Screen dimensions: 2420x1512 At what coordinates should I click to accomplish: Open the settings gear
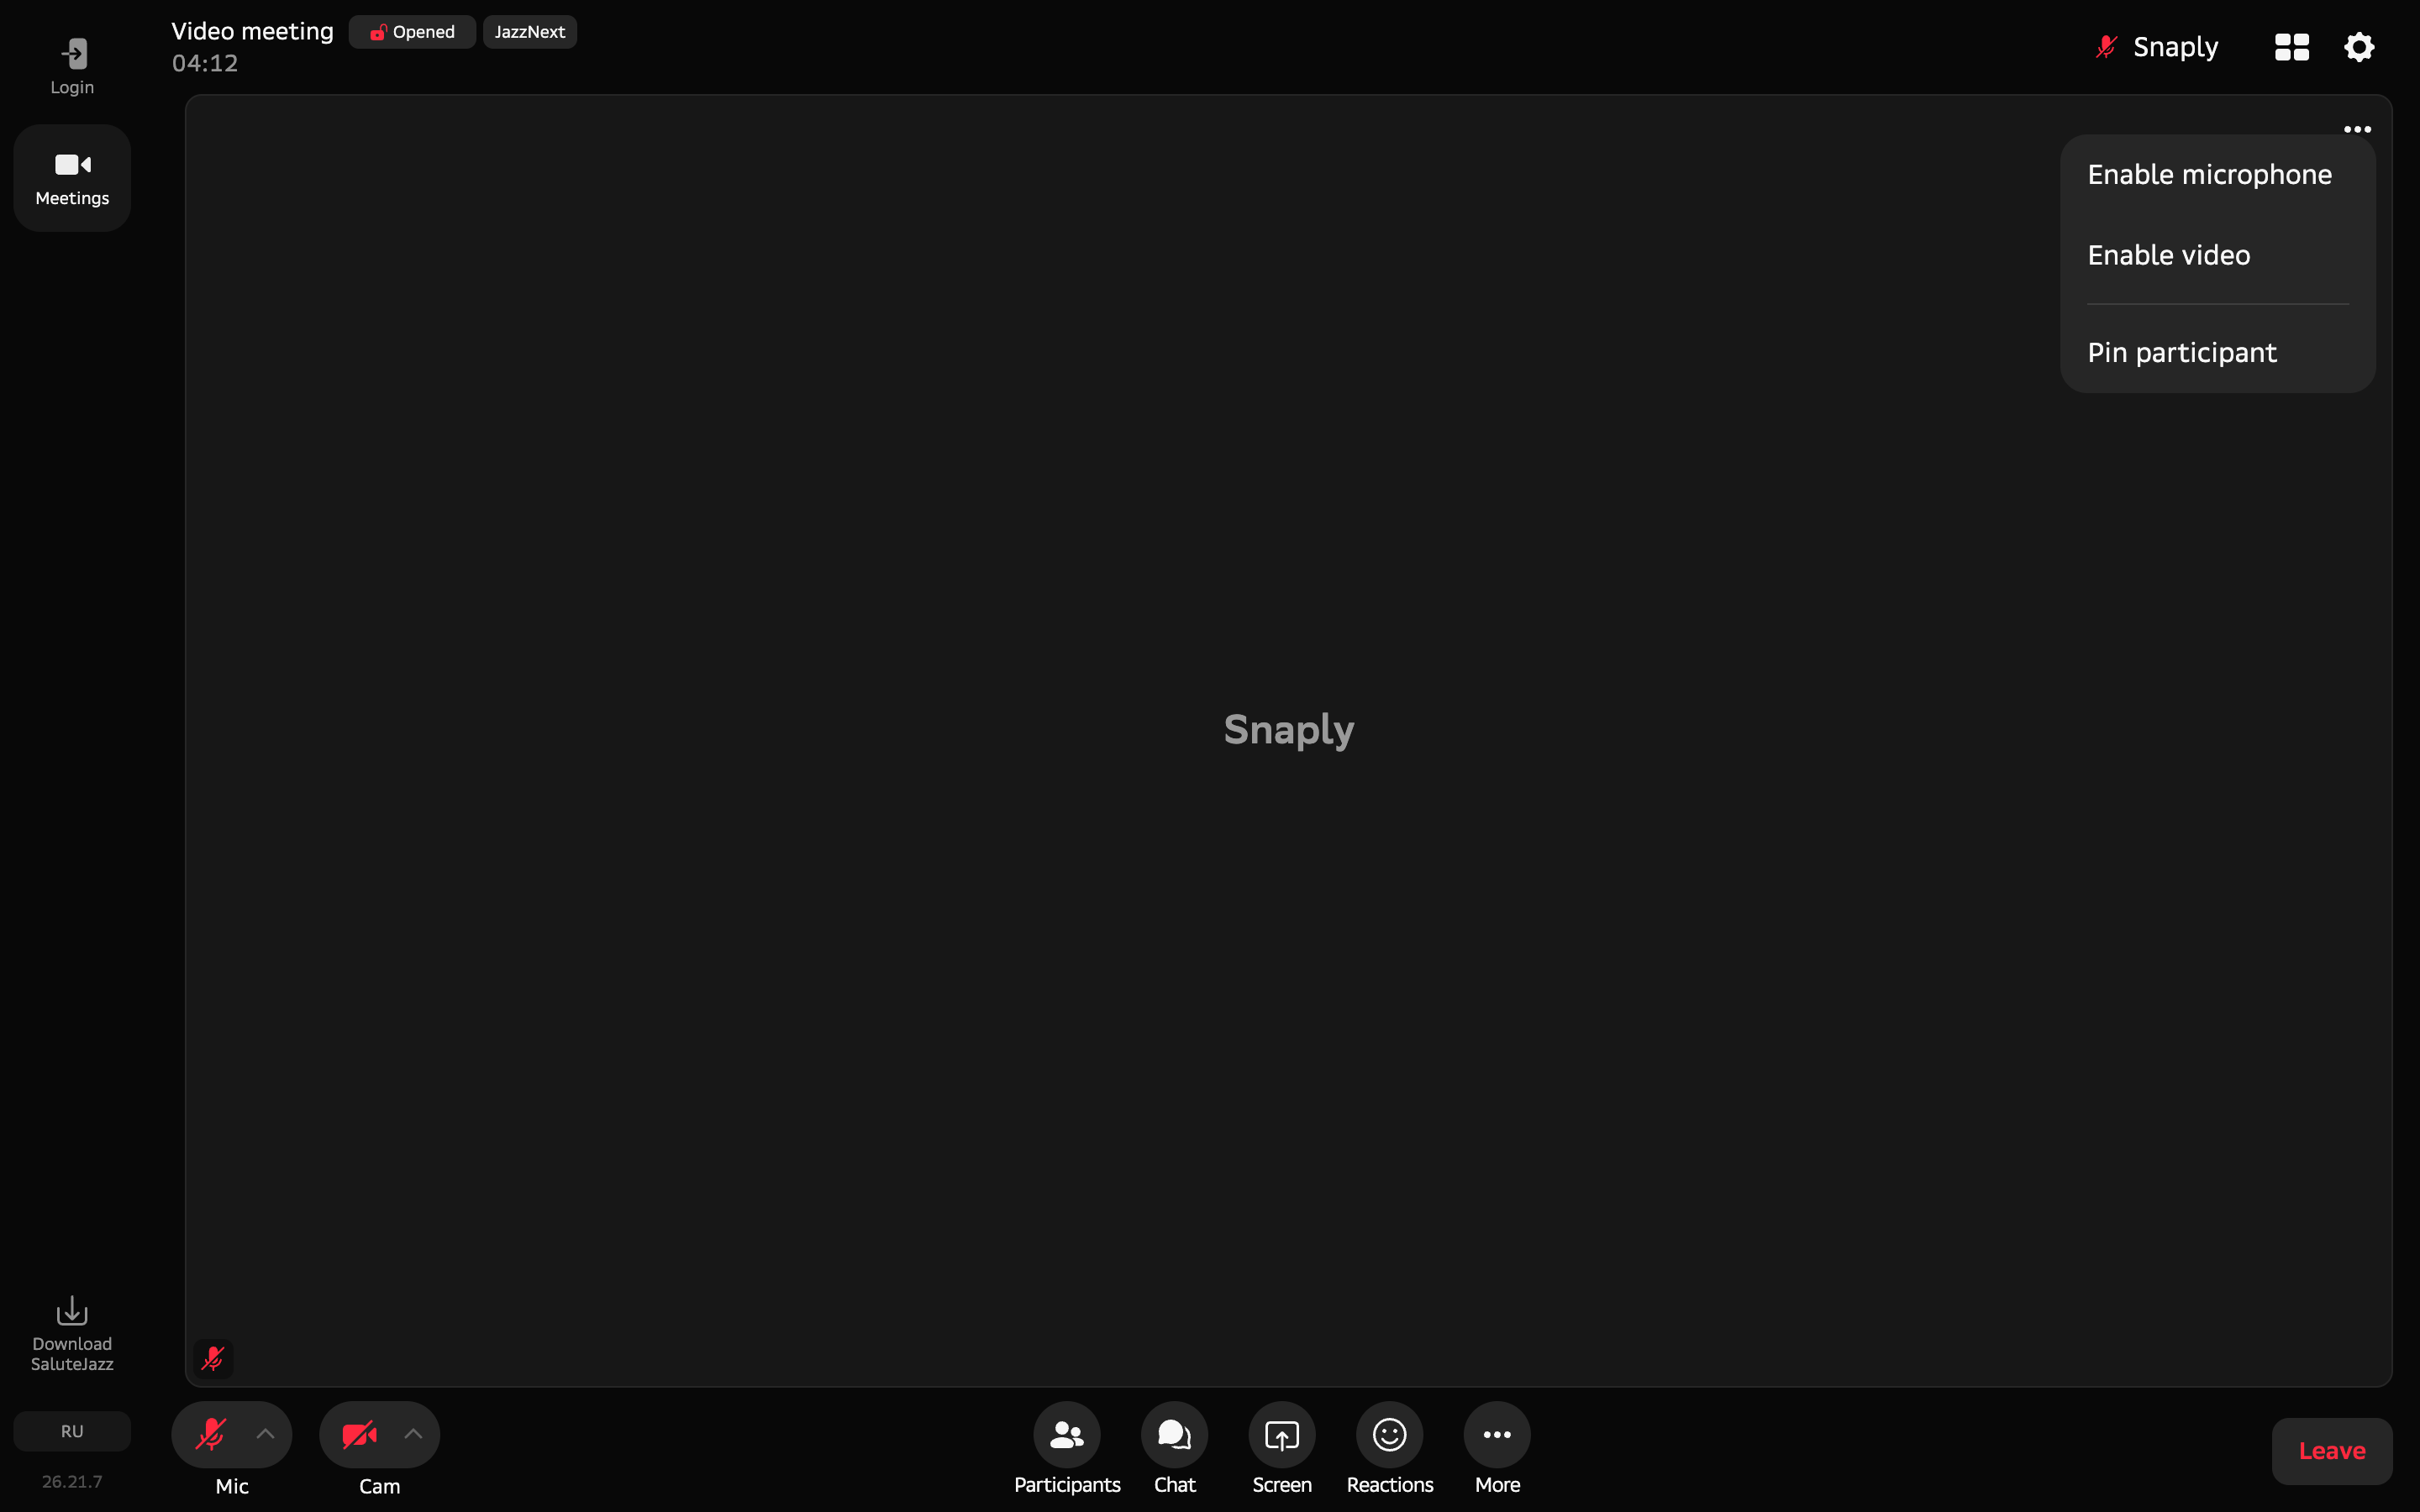click(2359, 47)
